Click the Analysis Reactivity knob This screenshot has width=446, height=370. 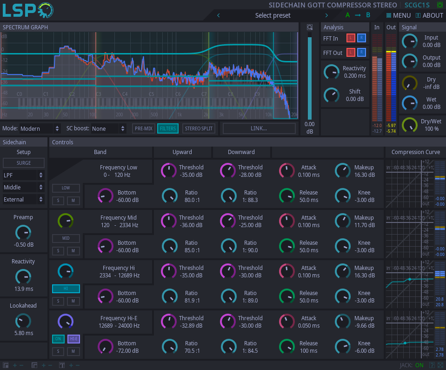[332, 72]
